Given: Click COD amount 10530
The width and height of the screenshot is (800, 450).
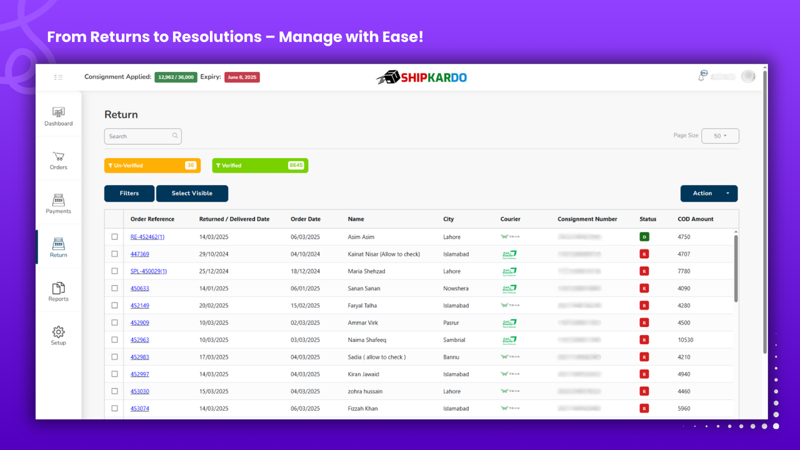Looking at the screenshot, I should tap(686, 340).
